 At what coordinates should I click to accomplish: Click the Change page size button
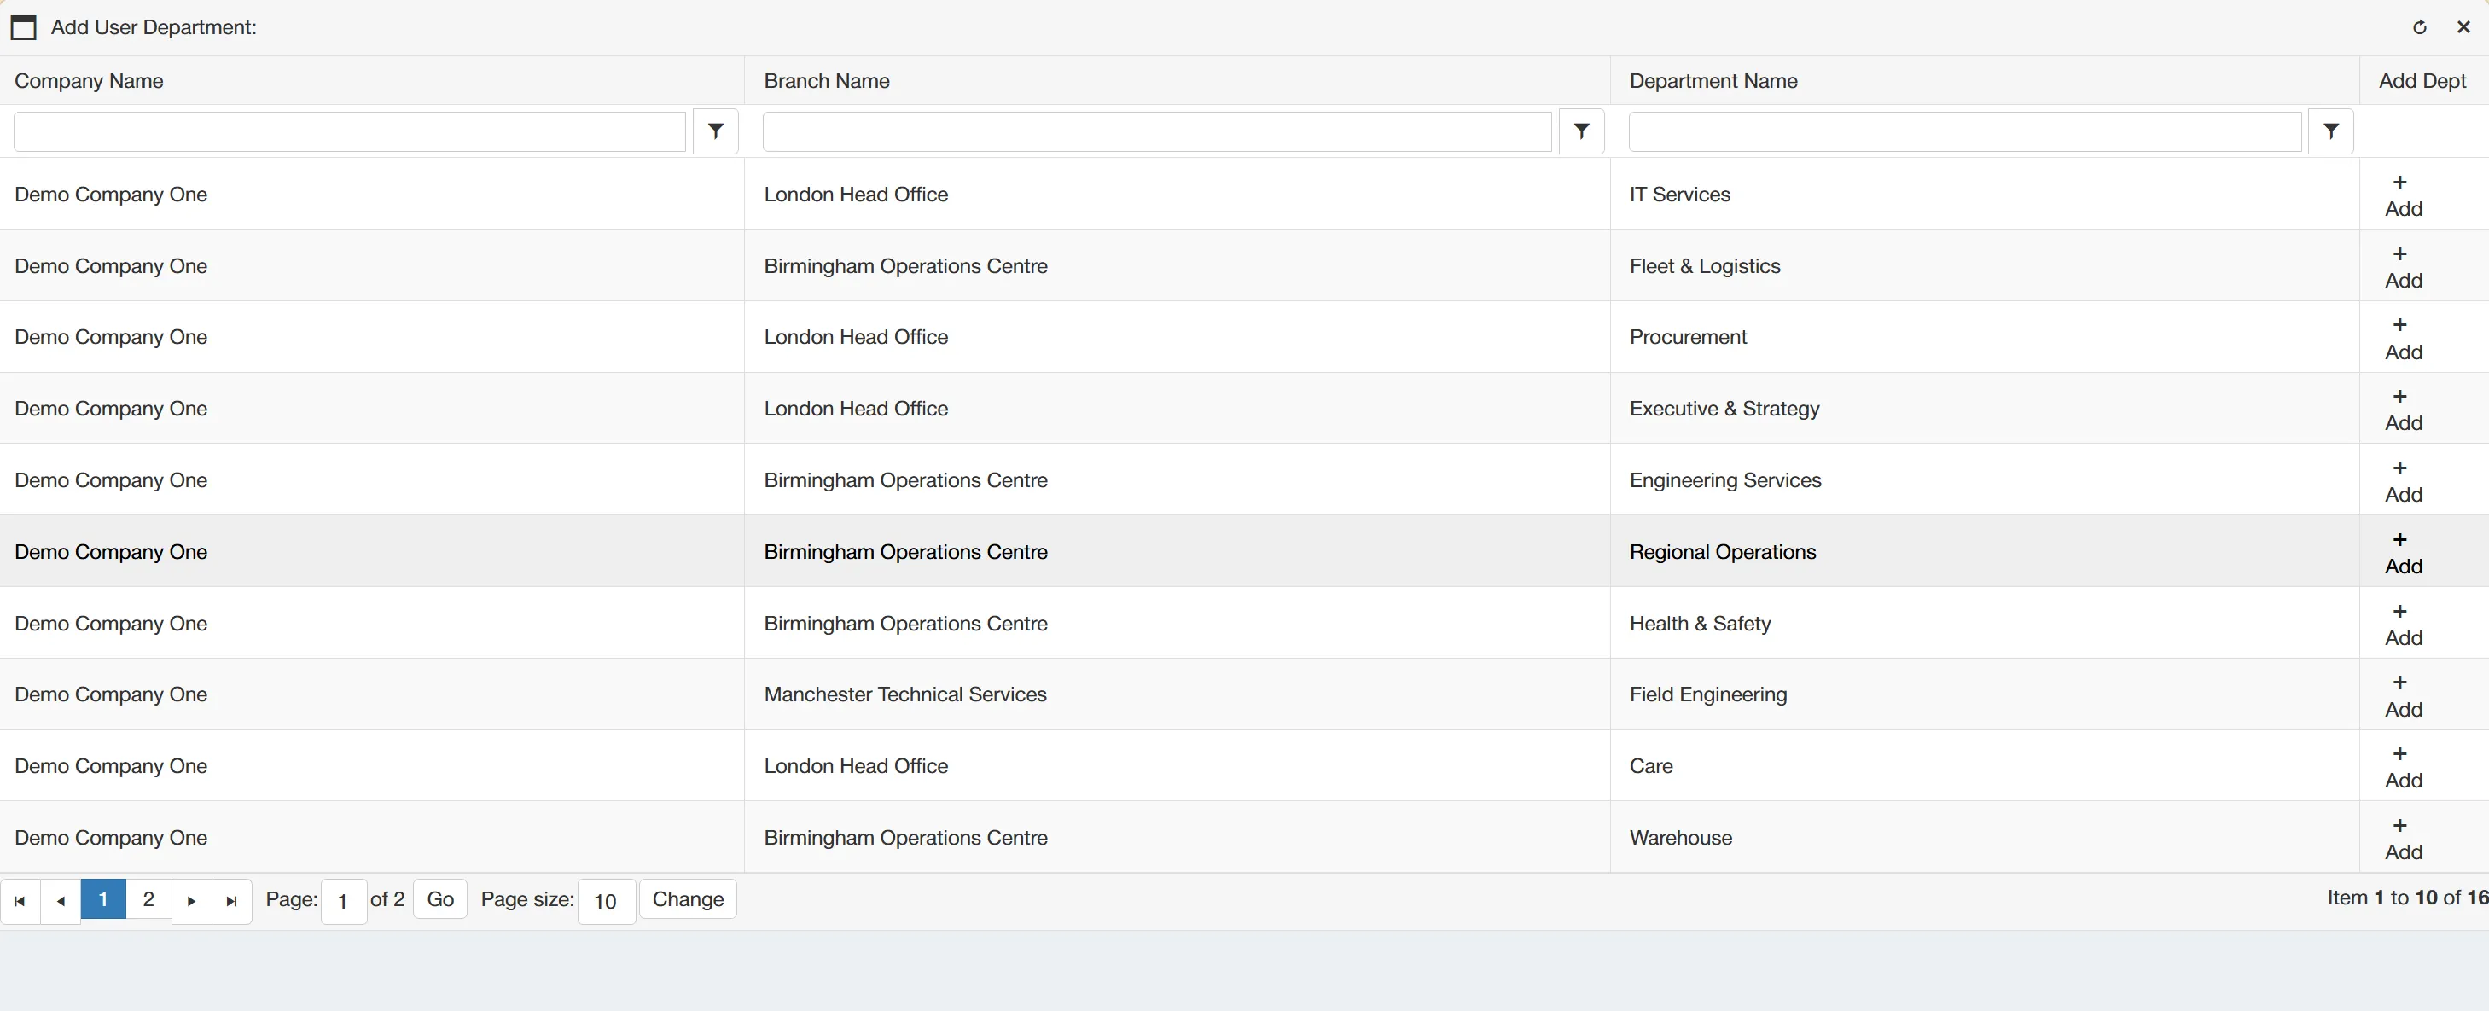click(688, 899)
